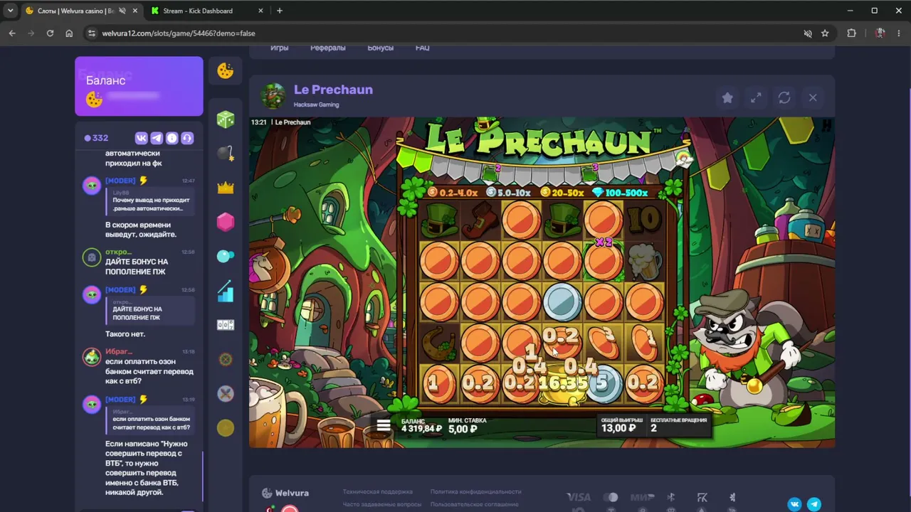The height and width of the screenshot is (512, 911).
Task: Click the cookie icon above the game sidebar
Action: [x=226, y=70]
